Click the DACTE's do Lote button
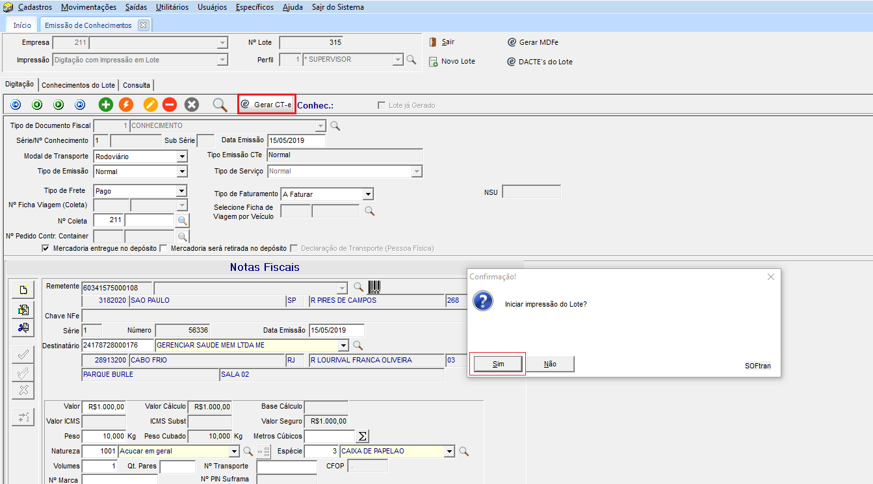Screen dimensions: 873x484 click(540, 62)
